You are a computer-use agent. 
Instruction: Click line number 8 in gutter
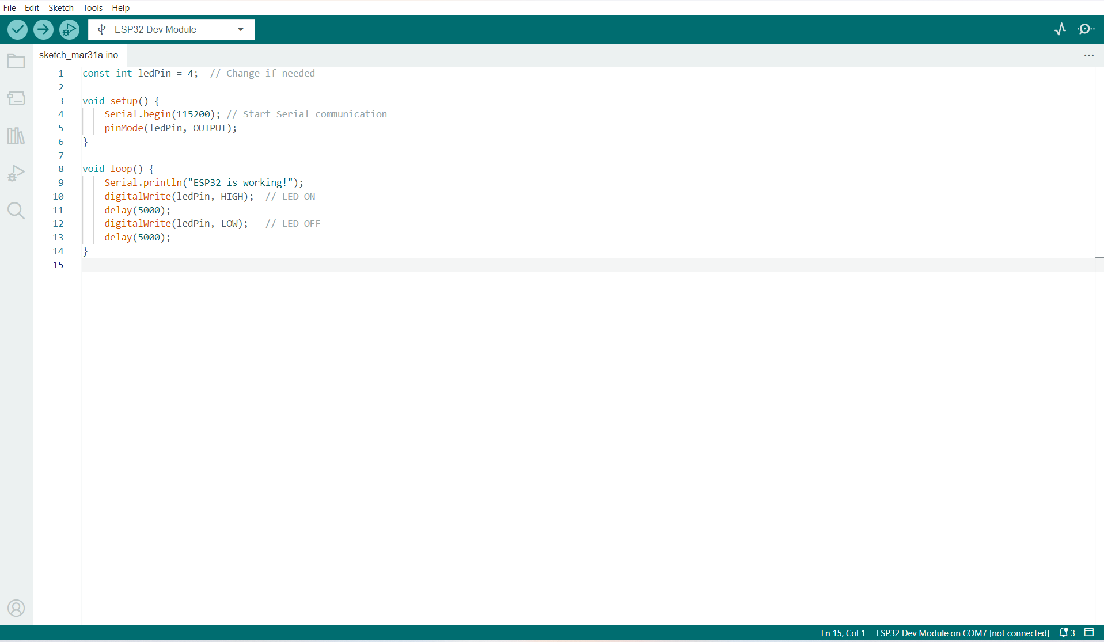click(x=60, y=169)
